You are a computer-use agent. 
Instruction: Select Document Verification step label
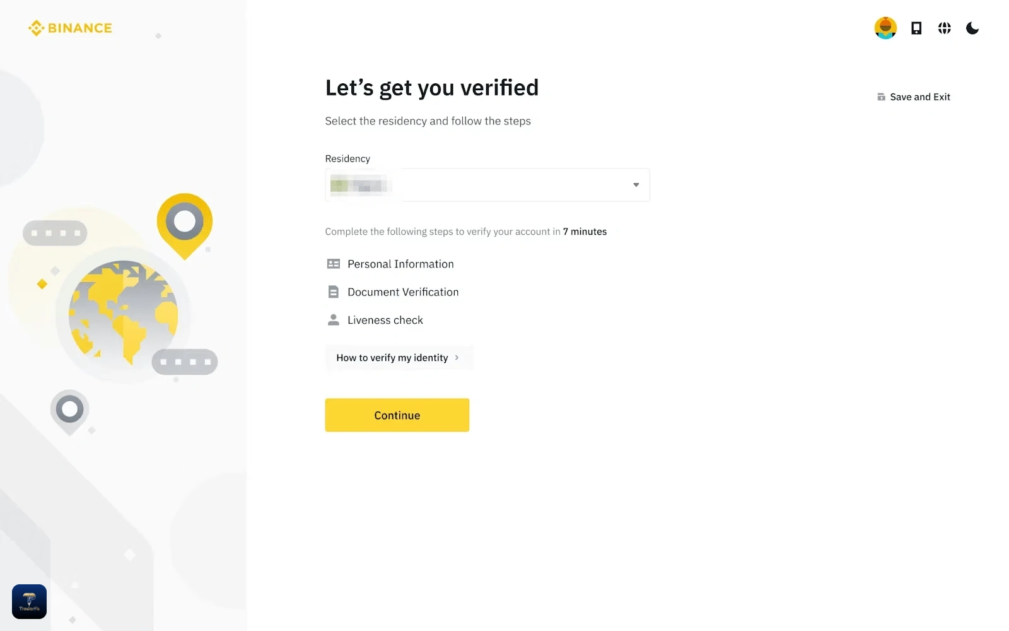click(403, 292)
